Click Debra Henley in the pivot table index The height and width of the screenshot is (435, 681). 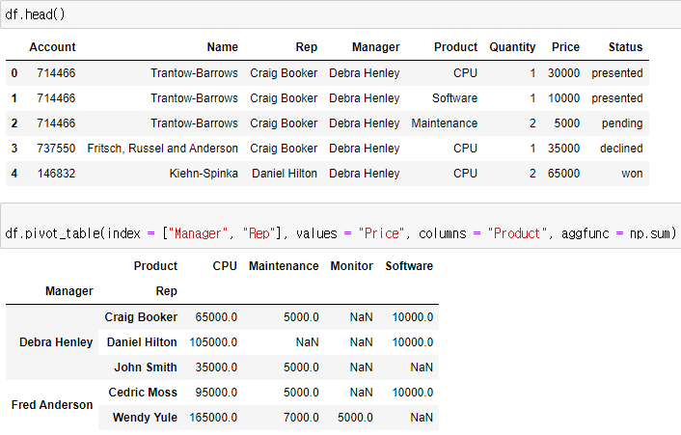[x=56, y=342]
